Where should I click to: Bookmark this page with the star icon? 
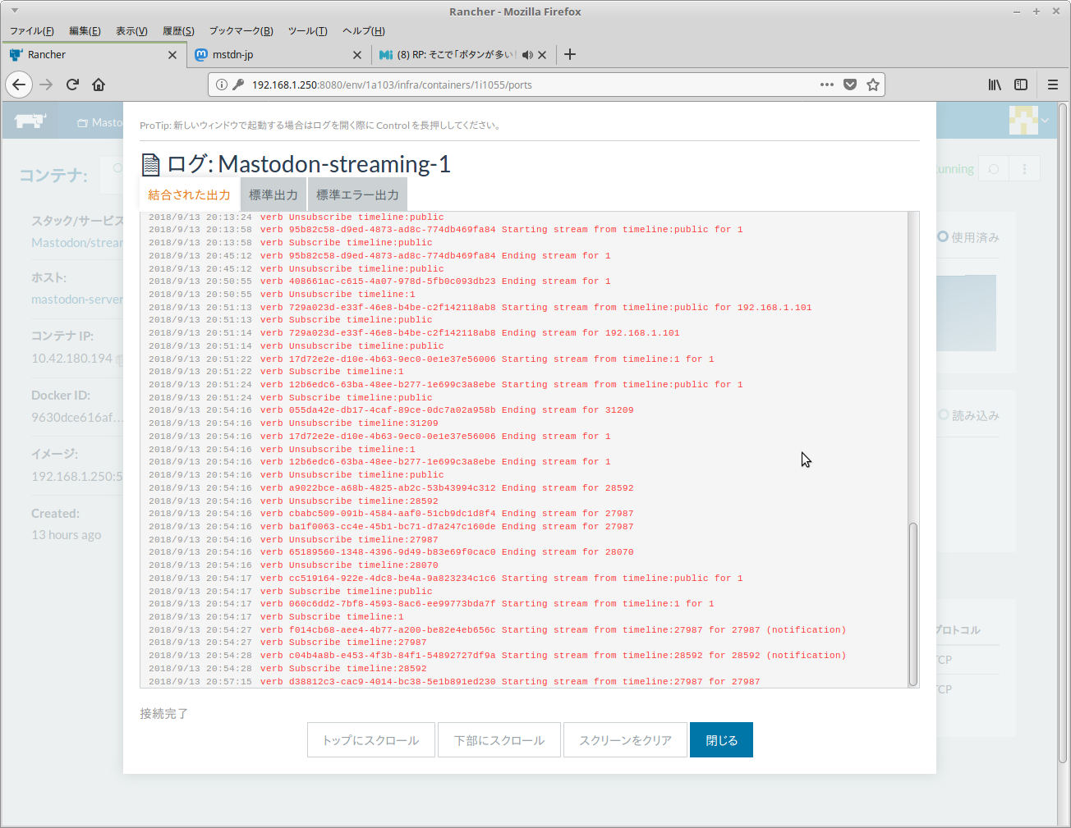(x=873, y=85)
